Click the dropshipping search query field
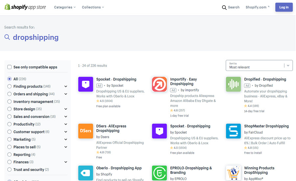Screen dimensions: 296x181 click(x=36, y=37)
